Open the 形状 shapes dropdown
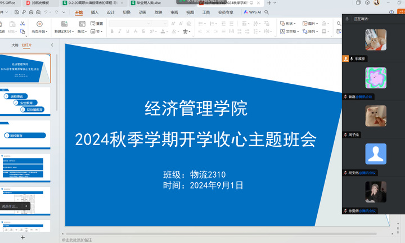Screen dimensions: 405x243 click(289, 24)
